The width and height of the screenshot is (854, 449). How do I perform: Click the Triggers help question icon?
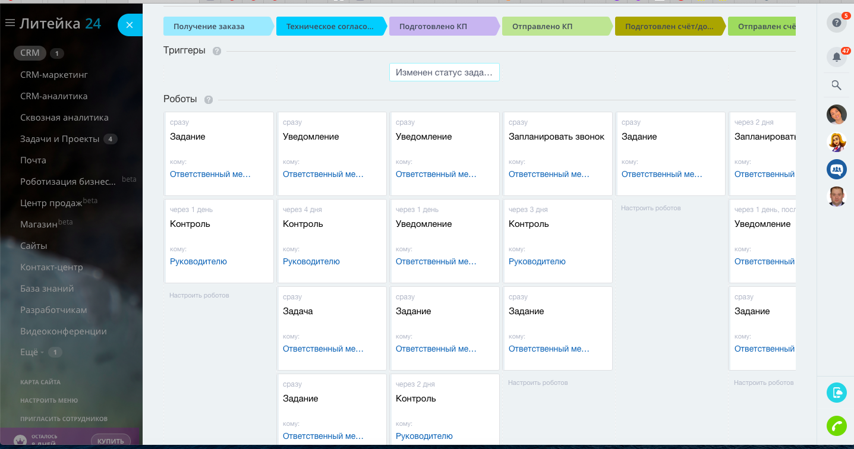click(217, 51)
